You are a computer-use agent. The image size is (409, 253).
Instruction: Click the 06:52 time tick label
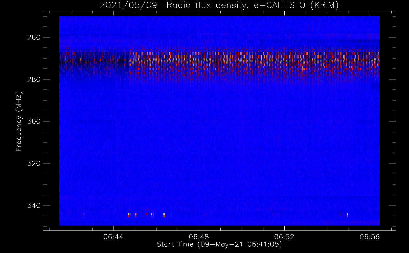(284, 237)
